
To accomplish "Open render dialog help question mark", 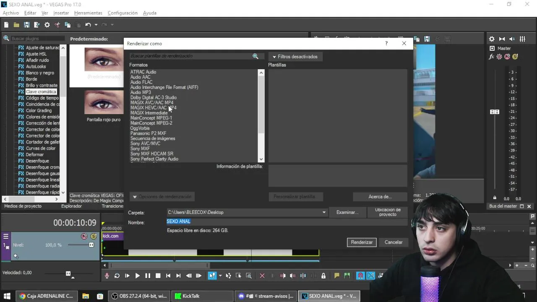I will tap(386, 43).
